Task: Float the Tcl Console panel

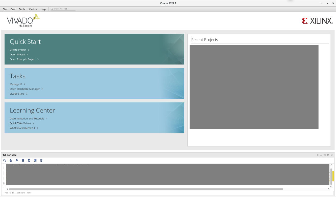Action: [328, 155]
